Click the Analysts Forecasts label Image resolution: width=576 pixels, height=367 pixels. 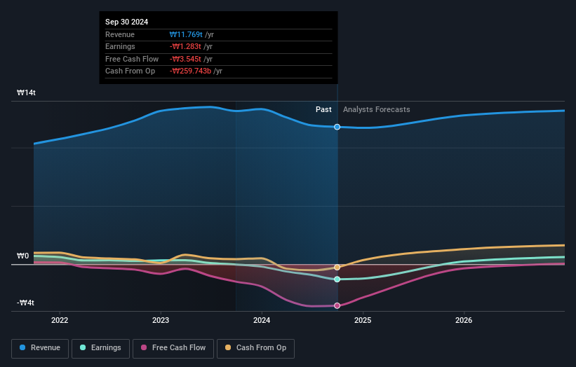(377, 110)
